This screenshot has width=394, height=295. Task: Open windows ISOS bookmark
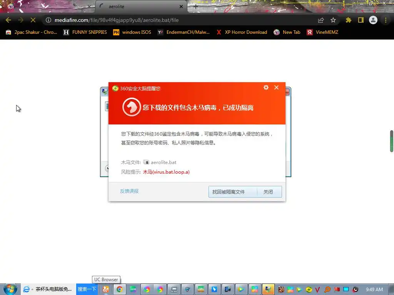click(x=132, y=32)
